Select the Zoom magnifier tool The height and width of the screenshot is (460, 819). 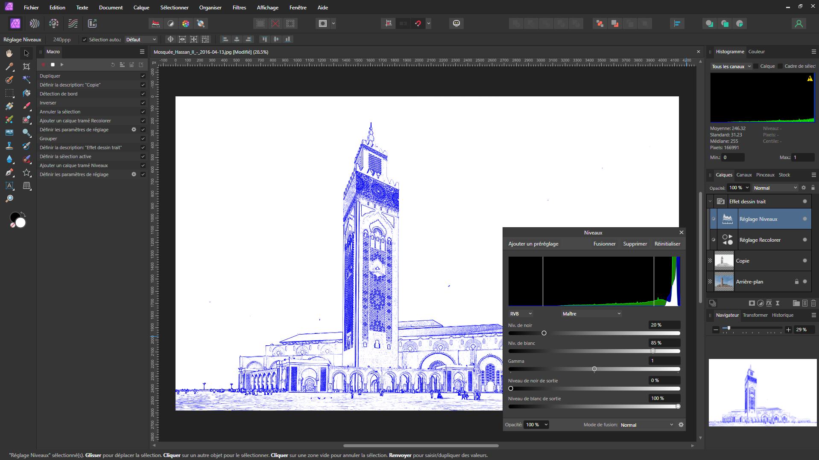pos(9,199)
